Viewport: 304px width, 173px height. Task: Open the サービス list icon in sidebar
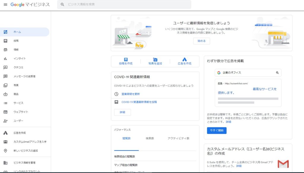(5, 103)
